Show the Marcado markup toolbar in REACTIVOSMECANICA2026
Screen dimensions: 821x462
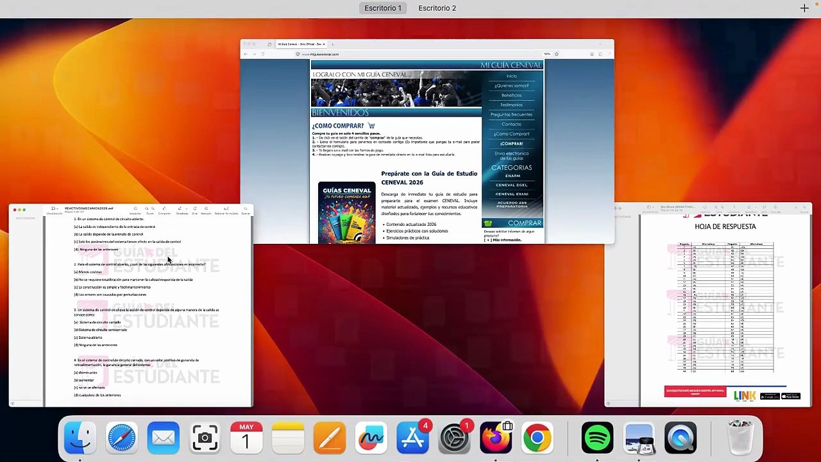pyautogui.click(x=206, y=209)
